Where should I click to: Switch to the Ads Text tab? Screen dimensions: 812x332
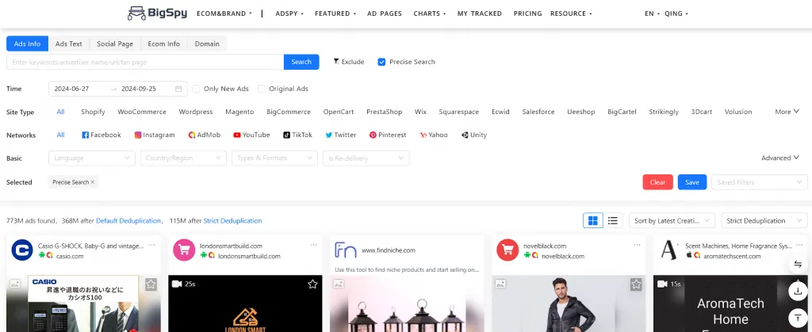[x=68, y=44]
